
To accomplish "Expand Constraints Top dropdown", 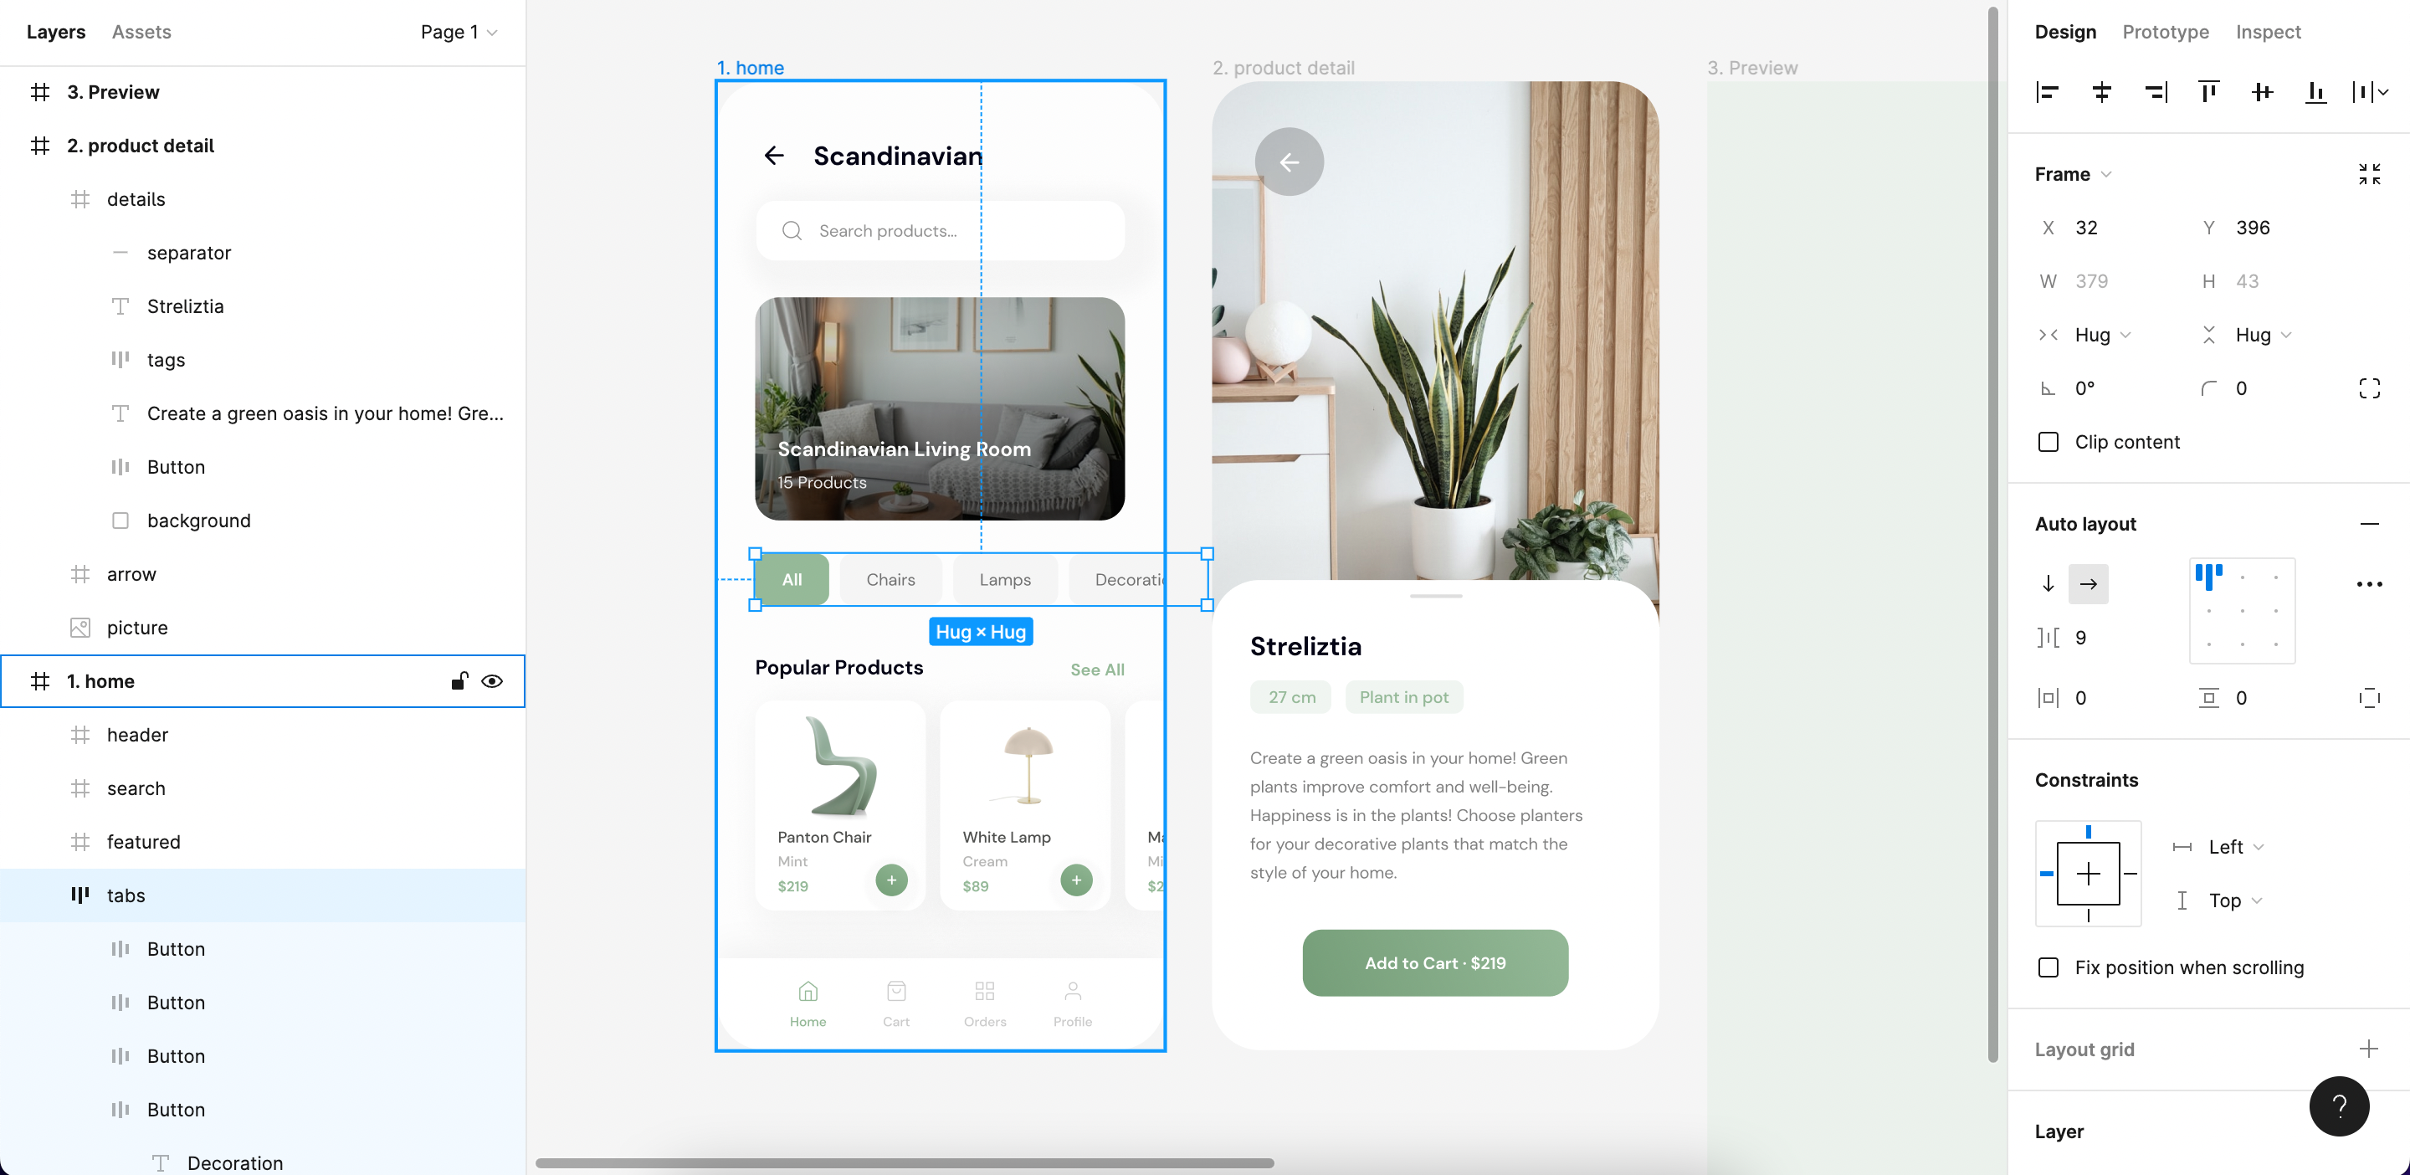I will click(2256, 901).
